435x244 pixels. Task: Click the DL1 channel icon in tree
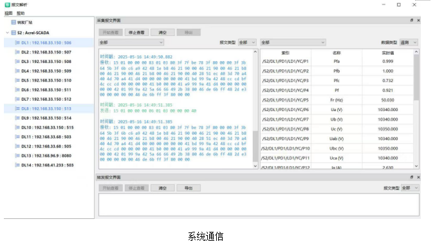tap(17, 42)
